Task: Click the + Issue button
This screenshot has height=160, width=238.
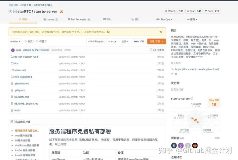Action: 112,41
